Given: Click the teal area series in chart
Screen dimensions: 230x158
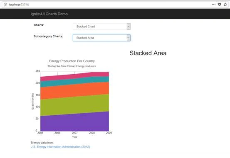Looking at the screenshot, I should coord(74,81).
